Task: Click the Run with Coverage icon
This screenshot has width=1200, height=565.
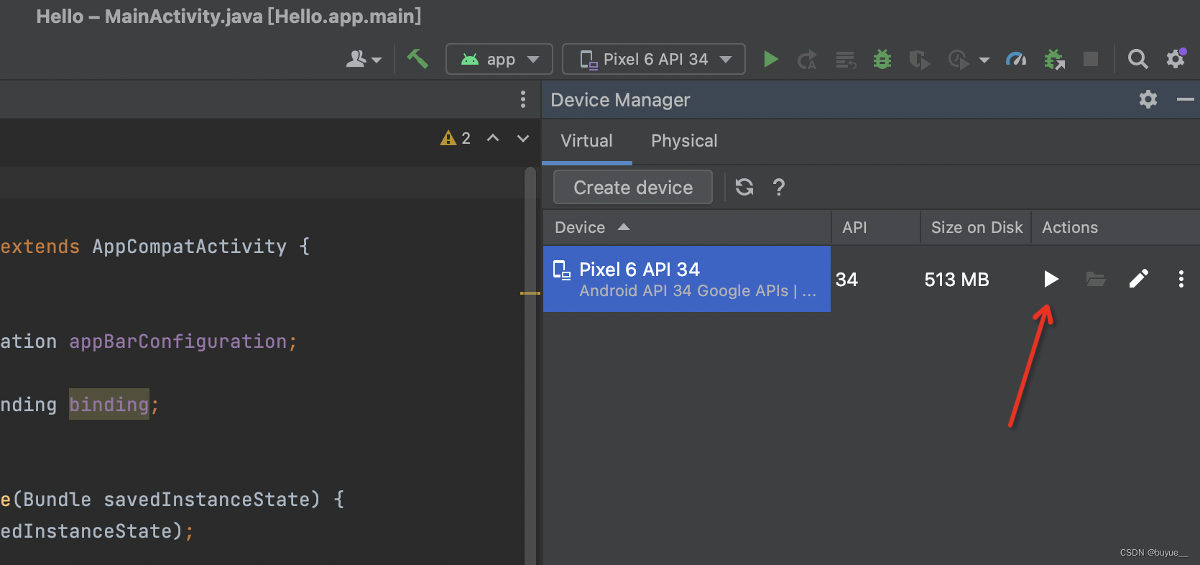Action: tap(919, 59)
